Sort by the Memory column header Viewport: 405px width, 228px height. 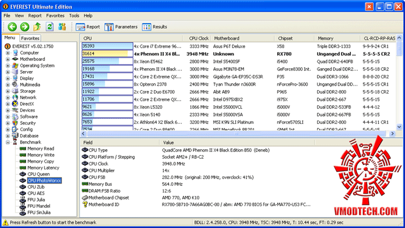337,38
